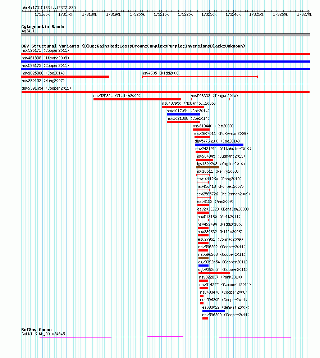Click the 173270k ruler tick label
320x358 pixels.
(305, 14)
